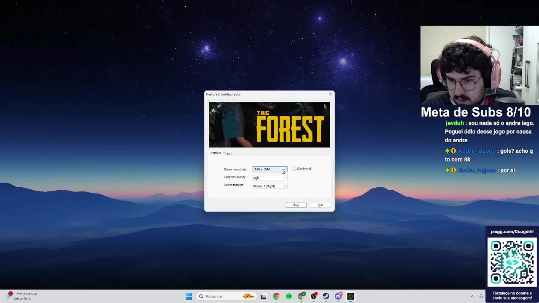Show hidden system tray icons
539x303 pixels.
tap(472, 296)
